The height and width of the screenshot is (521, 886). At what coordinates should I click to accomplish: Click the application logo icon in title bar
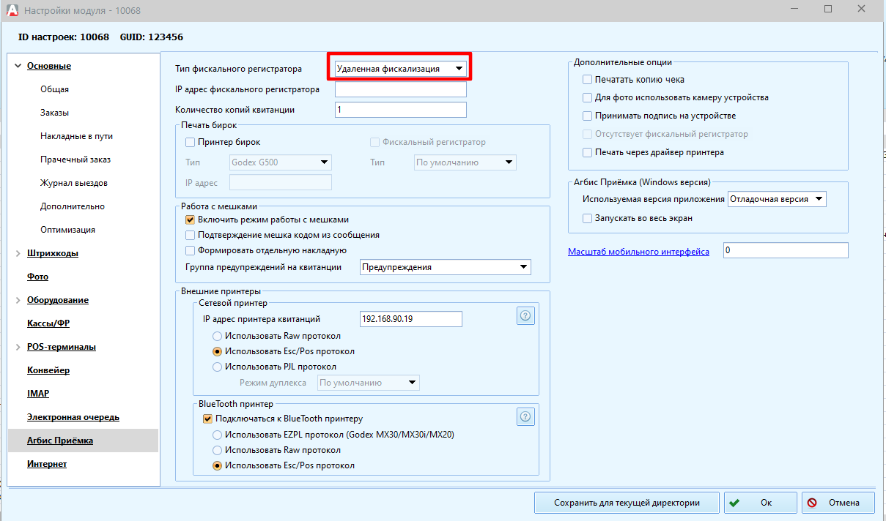tap(11, 11)
